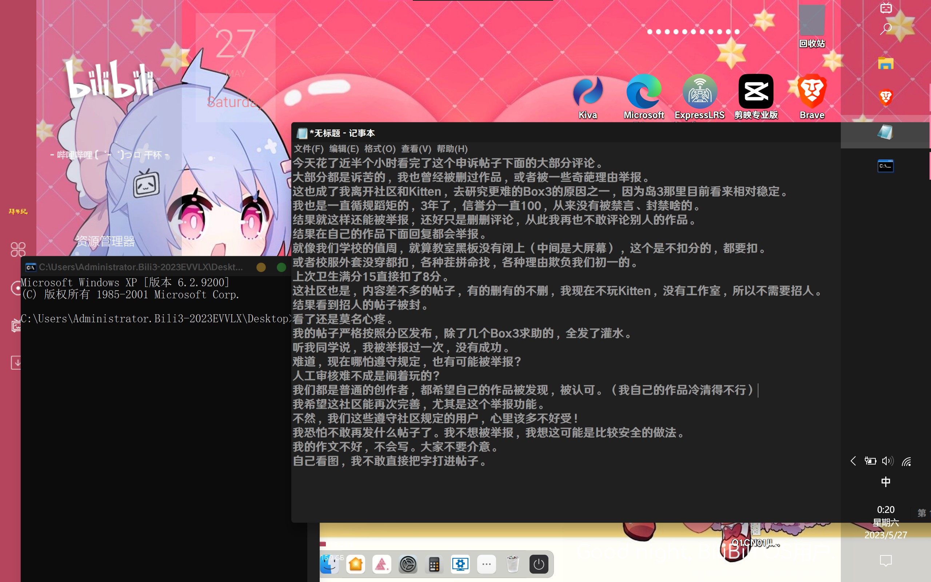
Task: Open volume control in system tray
Action: [887, 461]
